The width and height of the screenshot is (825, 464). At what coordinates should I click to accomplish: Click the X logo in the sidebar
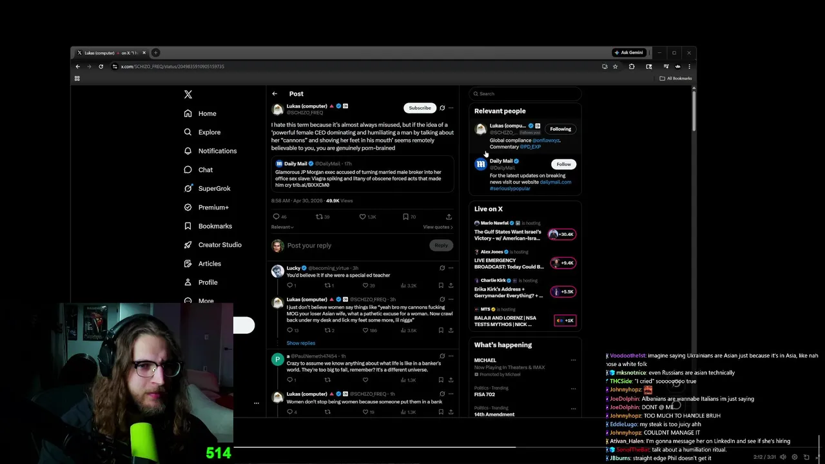pos(188,94)
